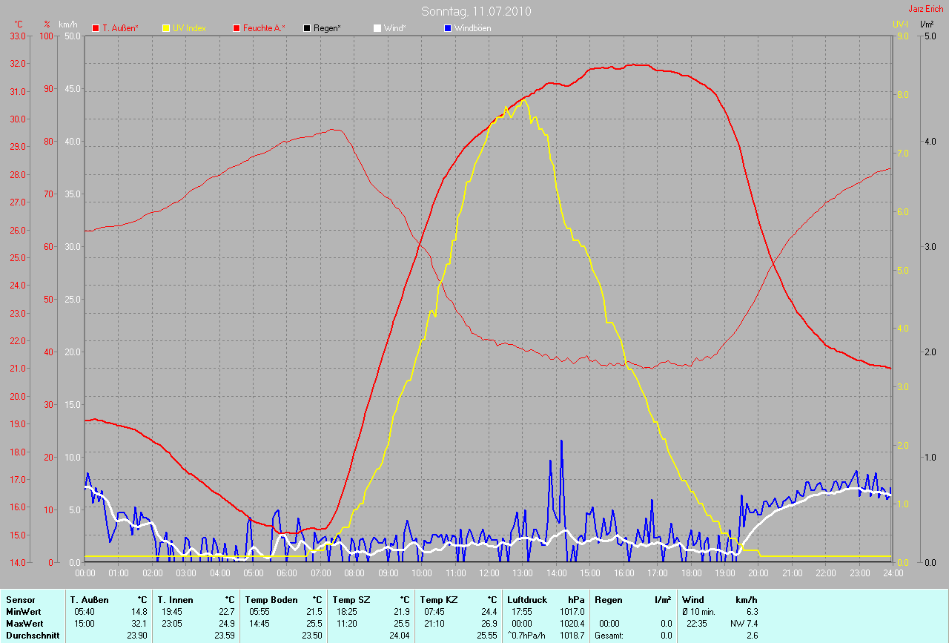Viewport: 949px width, 643px height.
Task: Click the Luftdruck column header
Action: 527,599
